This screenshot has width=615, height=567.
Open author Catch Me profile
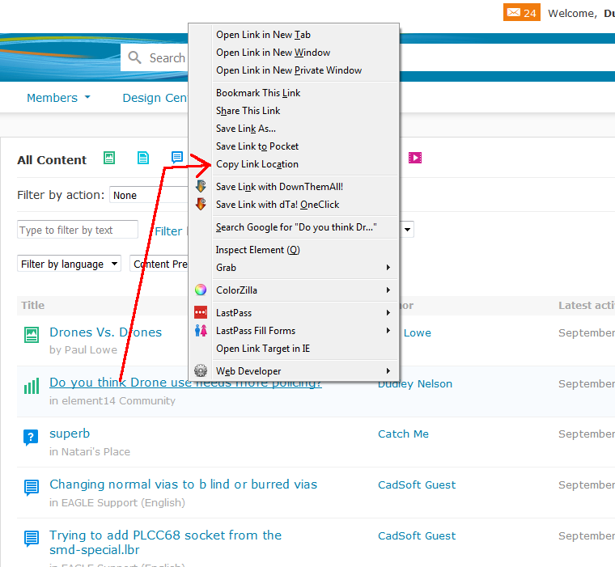pos(403,434)
